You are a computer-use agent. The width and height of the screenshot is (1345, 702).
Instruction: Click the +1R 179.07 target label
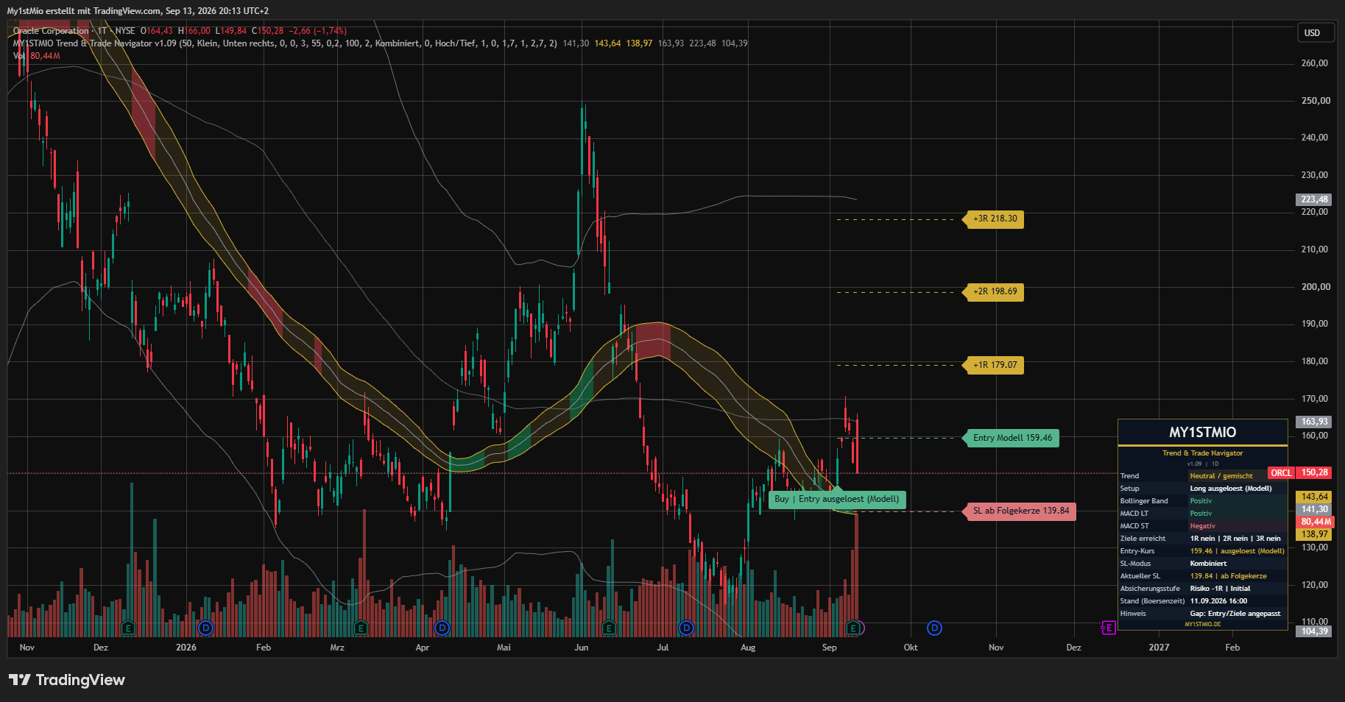[x=994, y=365]
